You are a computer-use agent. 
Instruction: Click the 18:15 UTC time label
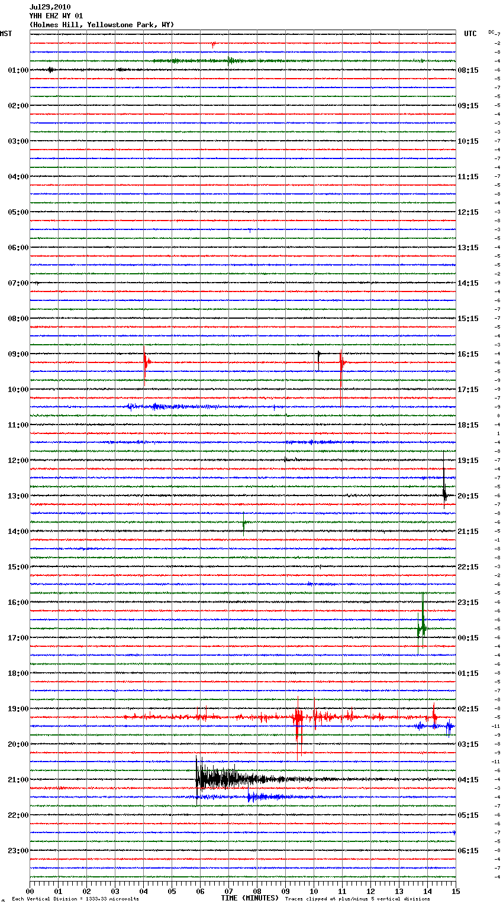(x=468, y=425)
